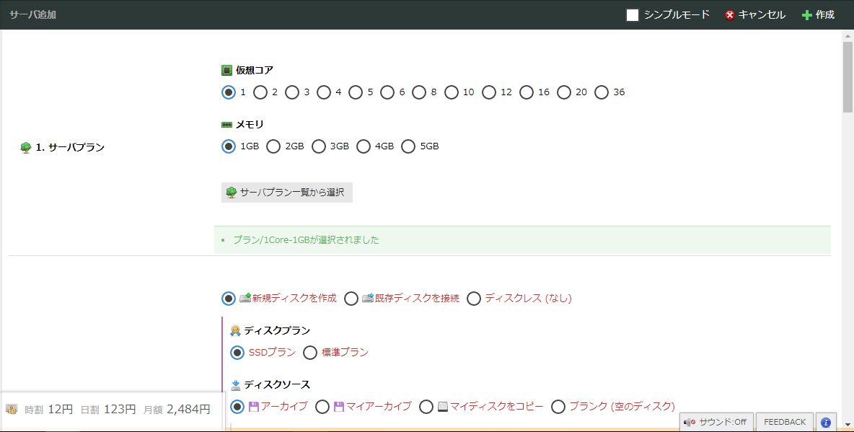Select 8 virtual cores
This screenshot has width=854, height=432.
419,92
